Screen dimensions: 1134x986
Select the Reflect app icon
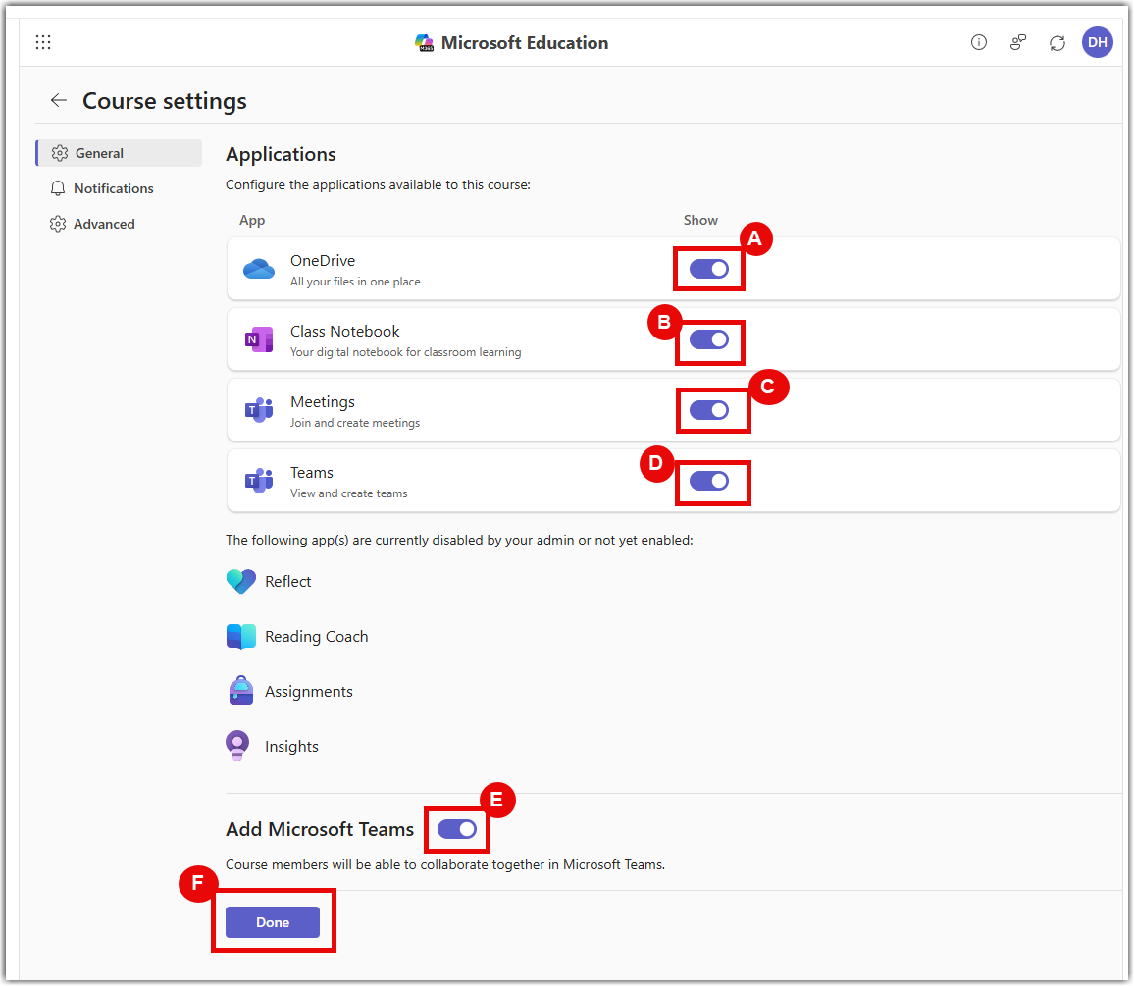tap(240, 581)
